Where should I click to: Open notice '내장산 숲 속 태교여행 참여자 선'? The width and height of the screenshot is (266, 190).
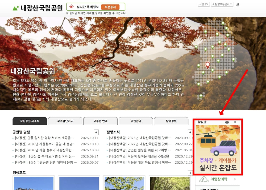[45, 156]
